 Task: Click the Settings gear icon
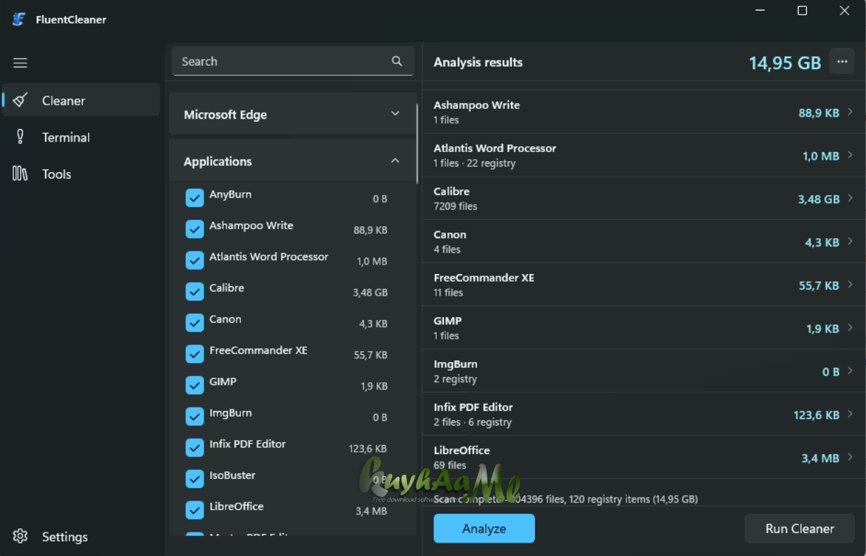20,537
